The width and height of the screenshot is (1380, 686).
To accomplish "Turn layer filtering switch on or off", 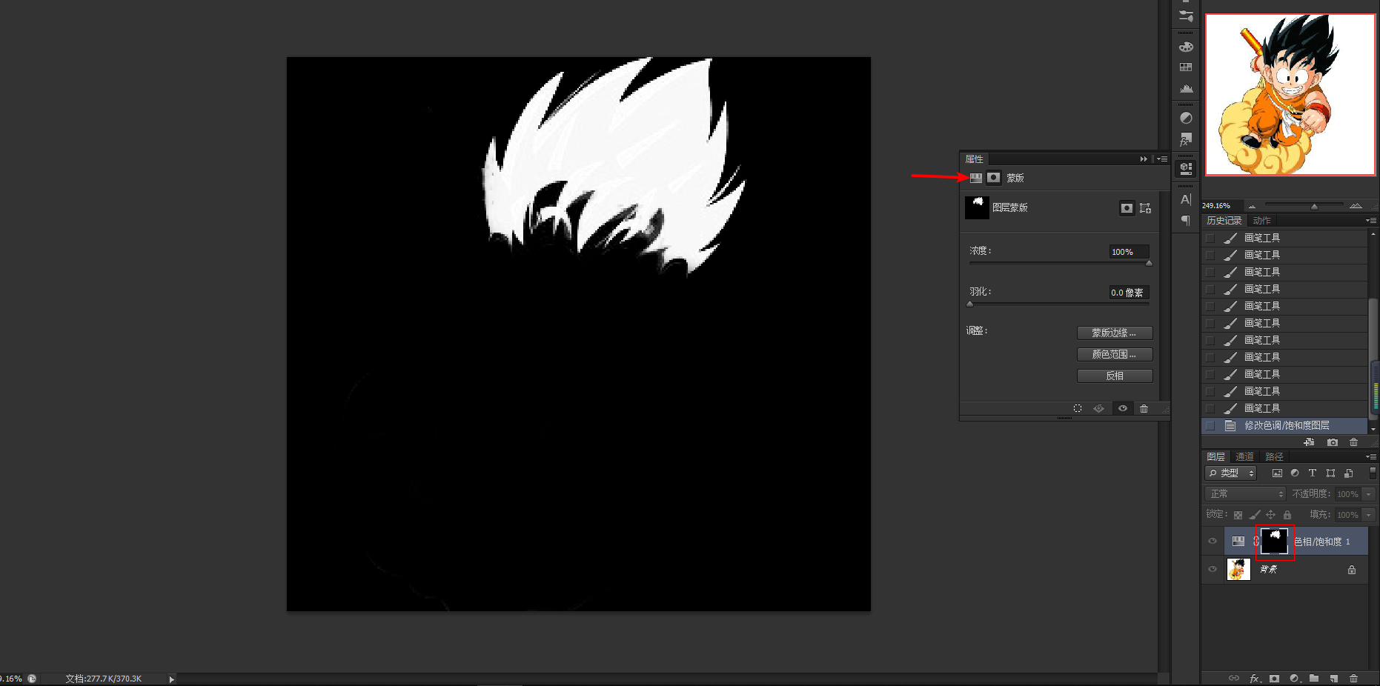I will [x=1373, y=472].
